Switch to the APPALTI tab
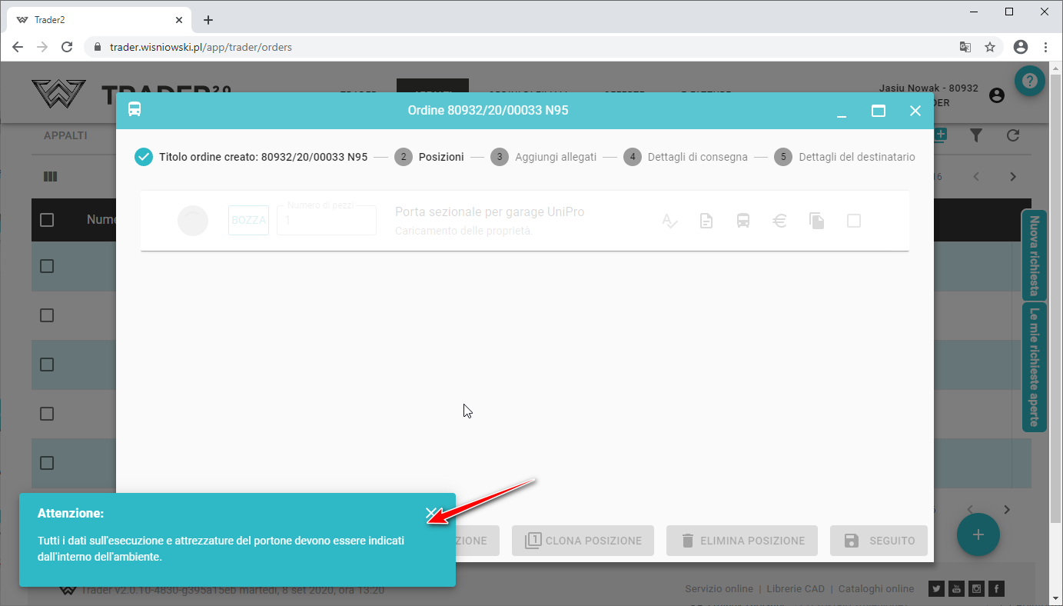This screenshot has height=606, width=1063. [65, 135]
